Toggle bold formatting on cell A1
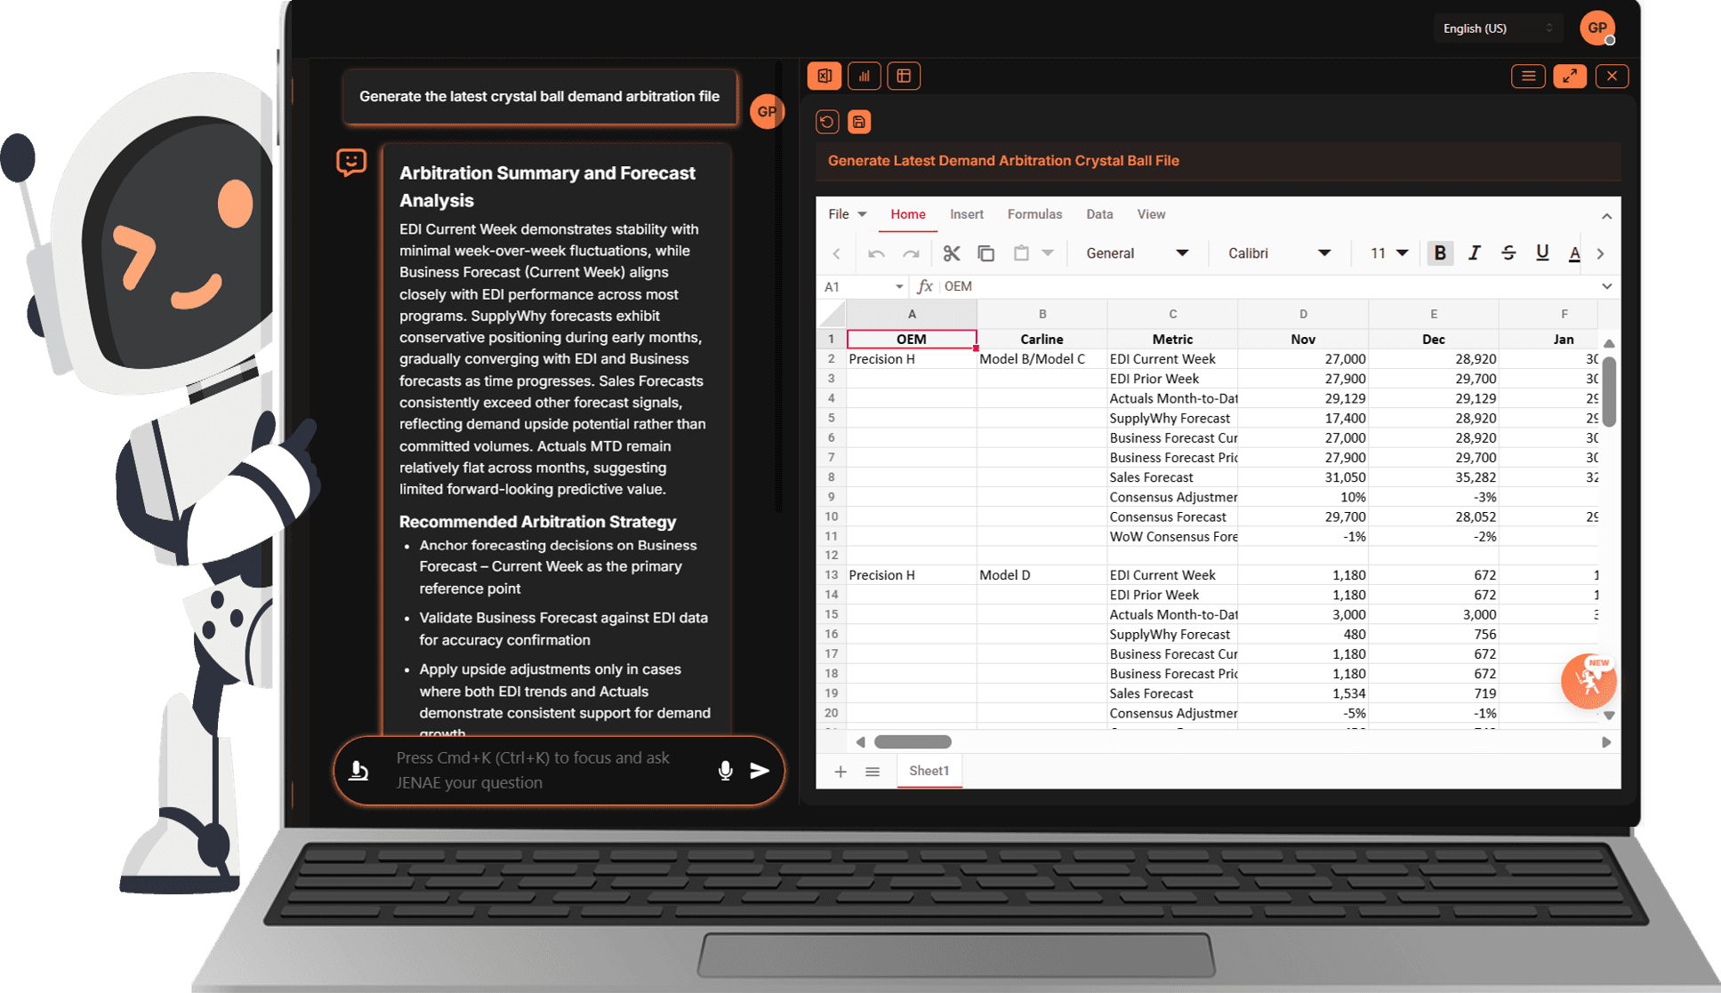 pos(1439,252)
